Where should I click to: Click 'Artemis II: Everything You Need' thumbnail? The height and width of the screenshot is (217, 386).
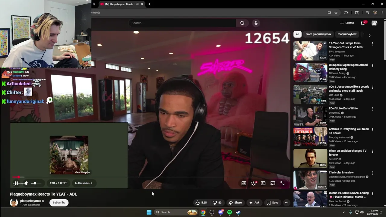(x=310, y=137)
